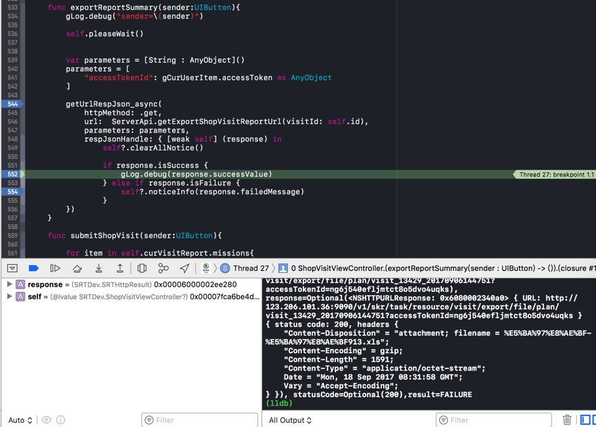596x427 pixels.
Task: Toggle breakpoint on line 554
Action: pyautogui.click(x=13, y=191)
